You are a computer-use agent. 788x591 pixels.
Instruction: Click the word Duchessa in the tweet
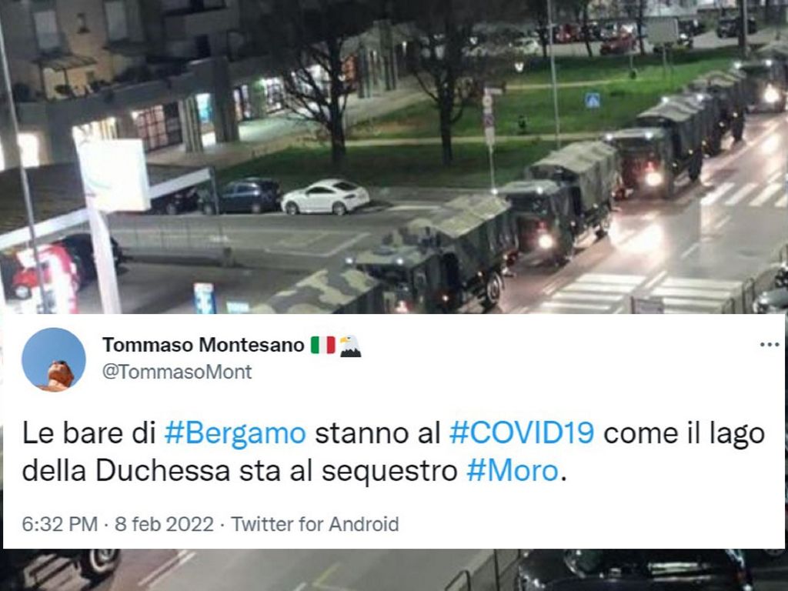click(x=163, y=471)
